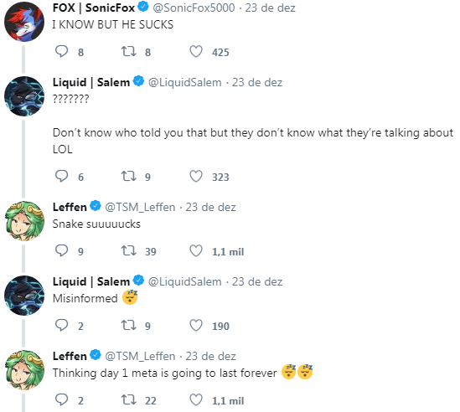The width and height of the screenshot is (460, 412).
Task: Like Leffen's "Snake suuuuucks" tweet
Action: pos(196,251)
